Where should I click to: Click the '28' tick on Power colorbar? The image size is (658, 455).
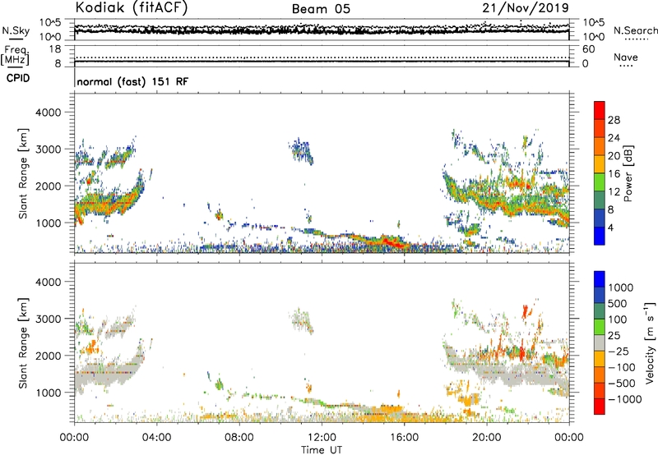coord(614,120)
